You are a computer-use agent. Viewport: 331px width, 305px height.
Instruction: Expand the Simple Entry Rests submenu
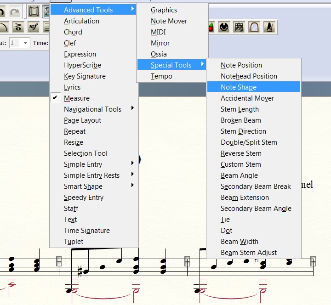[x=91, y=175]
